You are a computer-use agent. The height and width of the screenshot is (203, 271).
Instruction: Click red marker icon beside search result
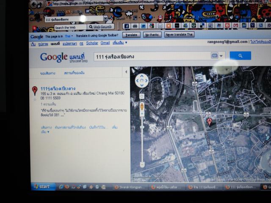(35, 90)
